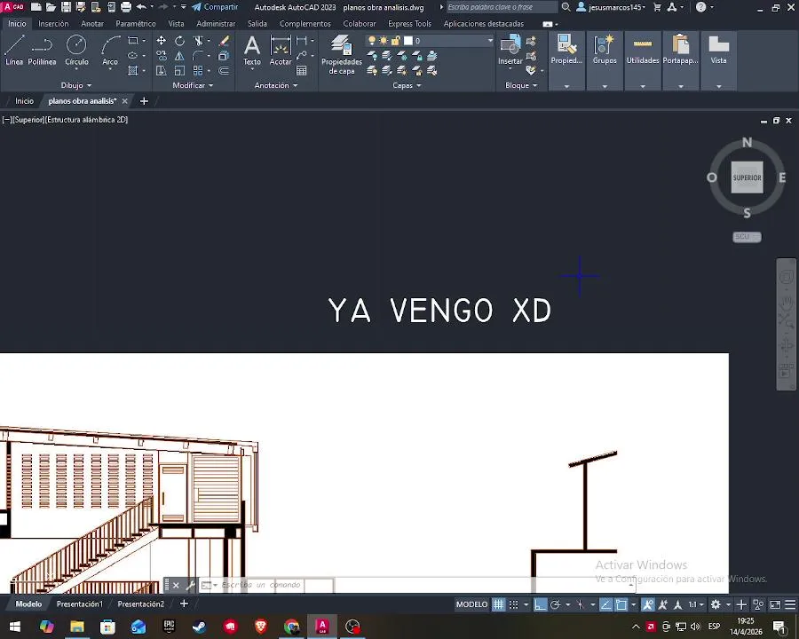This screenshot has width=799, height=639.
Task: Open Propiedades de capa panel
Action: click(342, 54)
